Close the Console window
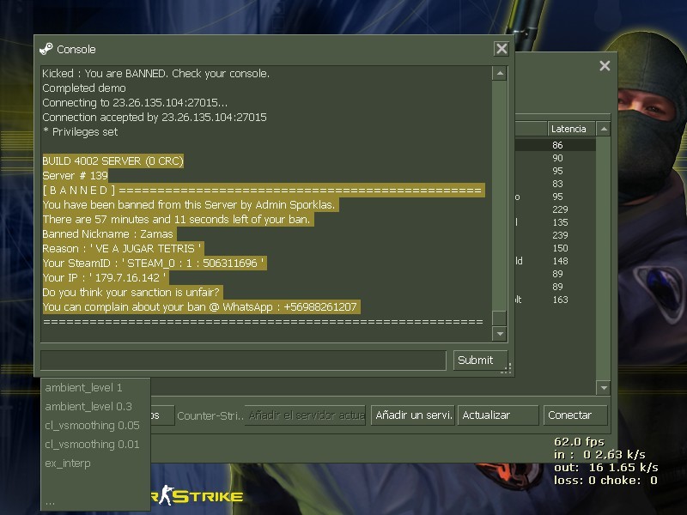 (502, 50)
